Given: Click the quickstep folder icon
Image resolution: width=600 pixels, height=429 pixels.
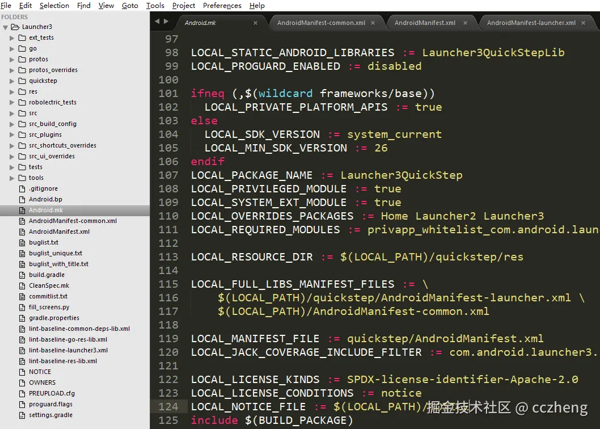Looking at the screenshot, I should [22, 81].
